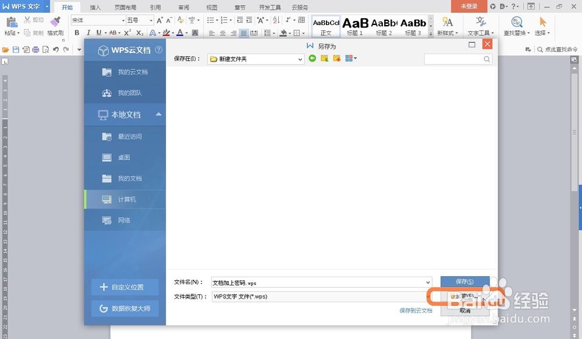Open the 开始 ribbon tab

(x=67, y=7)
